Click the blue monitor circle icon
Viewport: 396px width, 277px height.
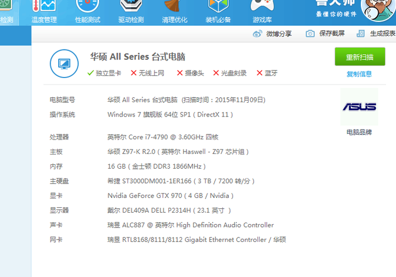click(64, 64)
